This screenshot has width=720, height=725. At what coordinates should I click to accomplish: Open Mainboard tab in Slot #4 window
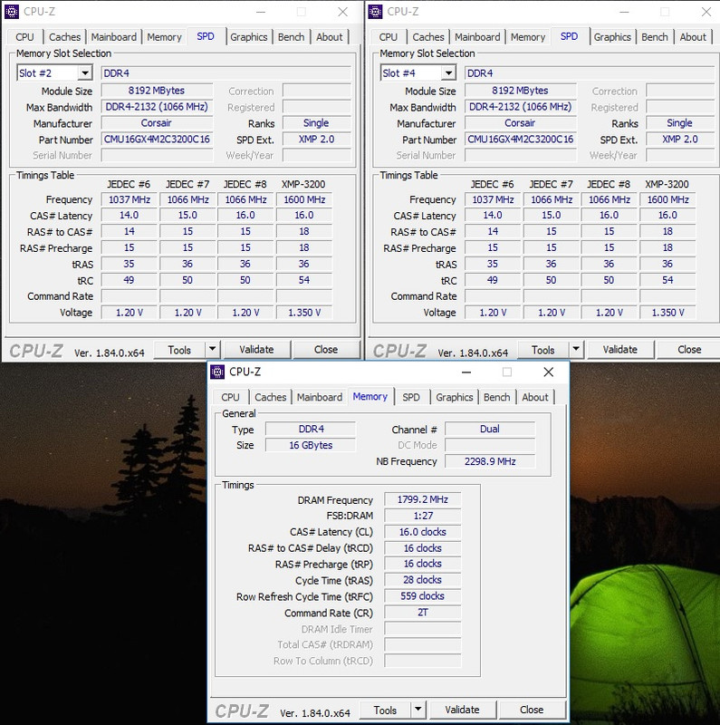(477, 37)
